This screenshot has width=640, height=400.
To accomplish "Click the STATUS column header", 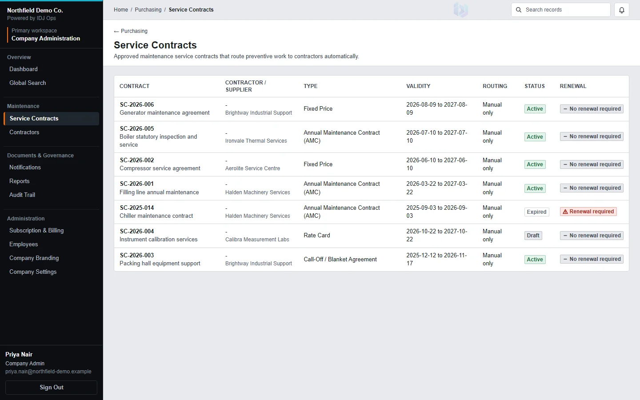I will click(535, 86).
